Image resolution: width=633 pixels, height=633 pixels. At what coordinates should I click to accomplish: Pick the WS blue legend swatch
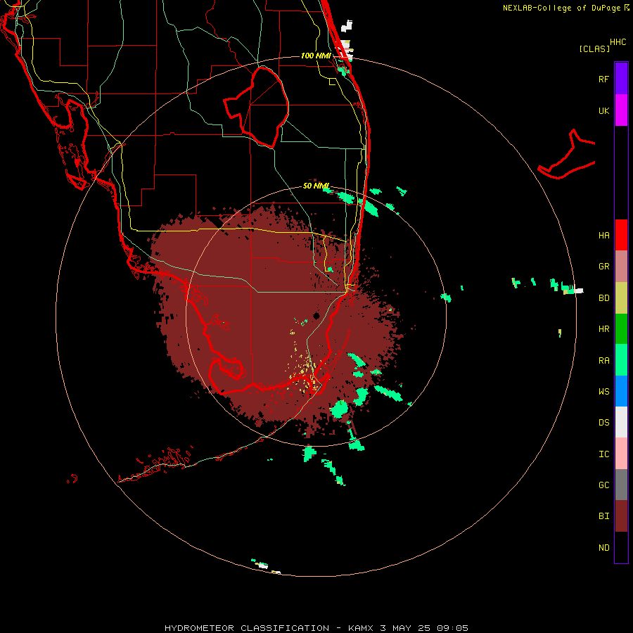(621, 391)
